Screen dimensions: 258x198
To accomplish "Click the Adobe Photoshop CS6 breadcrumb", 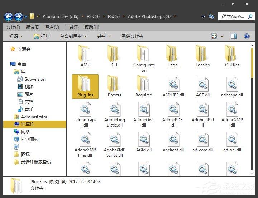I will coord(149,16).
